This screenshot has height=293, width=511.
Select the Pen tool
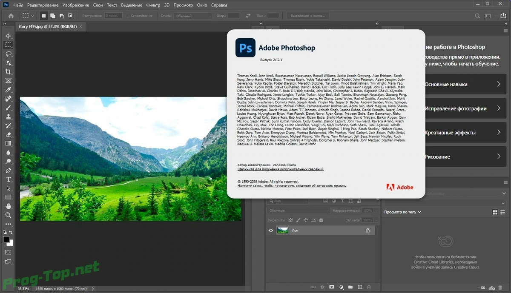pos(8,171)
